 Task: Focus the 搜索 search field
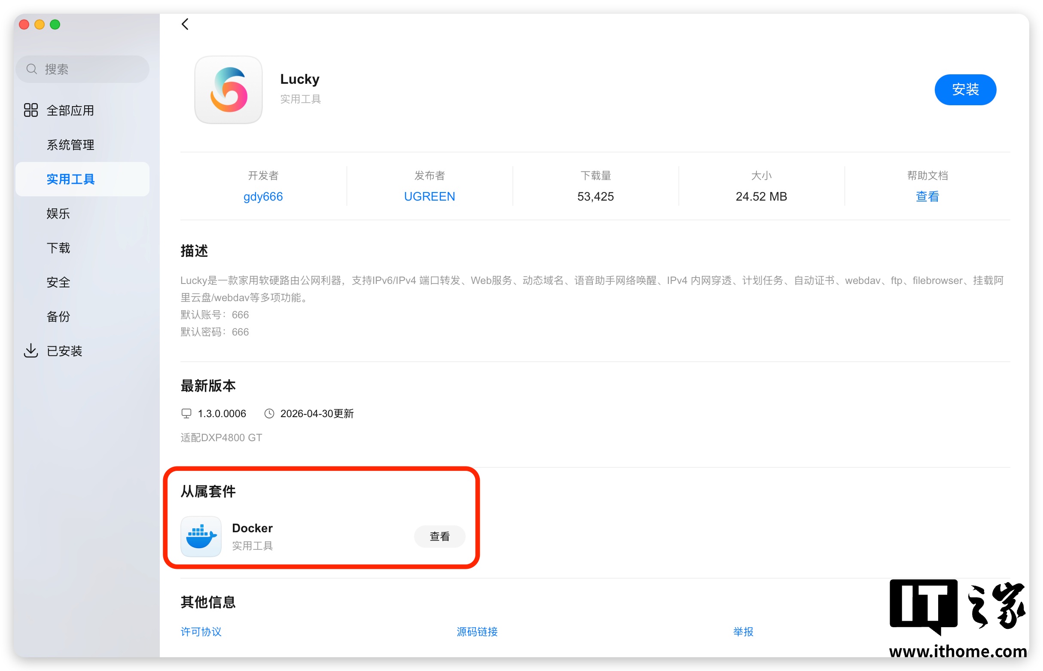click(82, 69)
